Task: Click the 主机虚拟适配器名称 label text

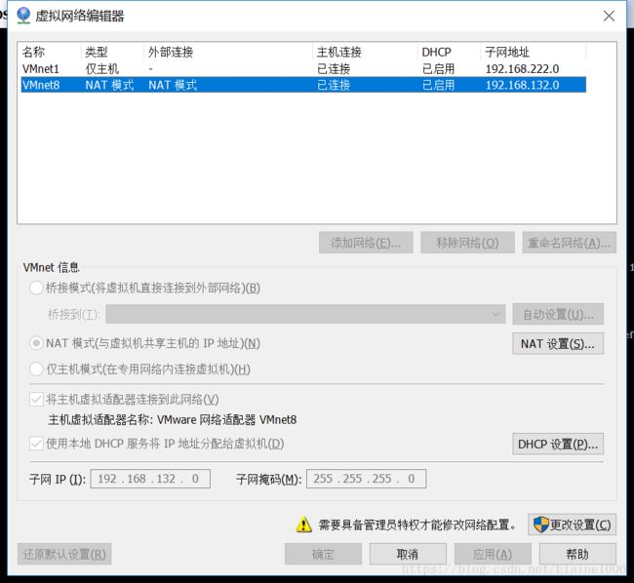Action: [173, 420]
